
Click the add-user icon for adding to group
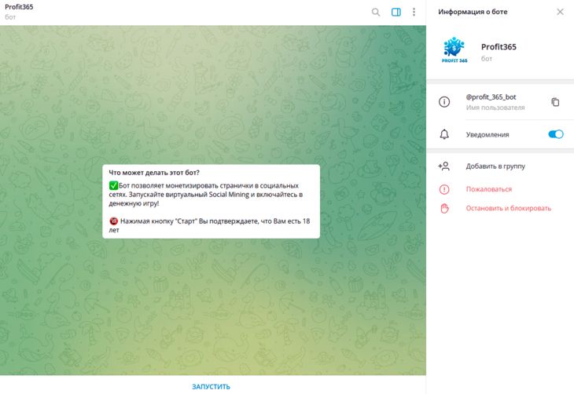tap(444, 166)
